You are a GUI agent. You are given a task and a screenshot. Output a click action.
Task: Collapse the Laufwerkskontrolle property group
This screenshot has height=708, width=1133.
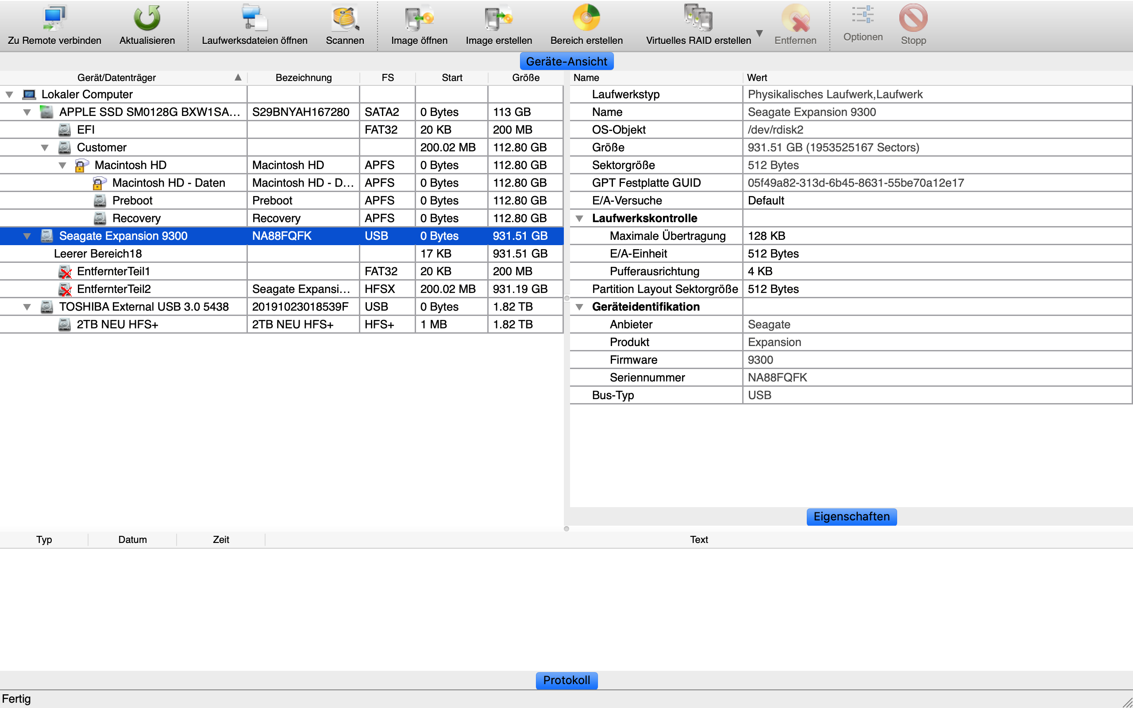coord(580,219)
